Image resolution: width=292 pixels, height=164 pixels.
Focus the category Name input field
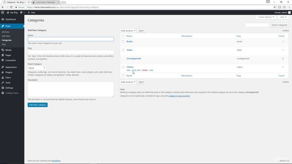click(x=71, y=39)
